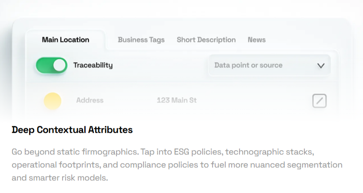This screenshot has width=363, height=193.
Task: Click the paragraph starting 'Go beyond static firmographics'
Action: click(x=177, y=165)
